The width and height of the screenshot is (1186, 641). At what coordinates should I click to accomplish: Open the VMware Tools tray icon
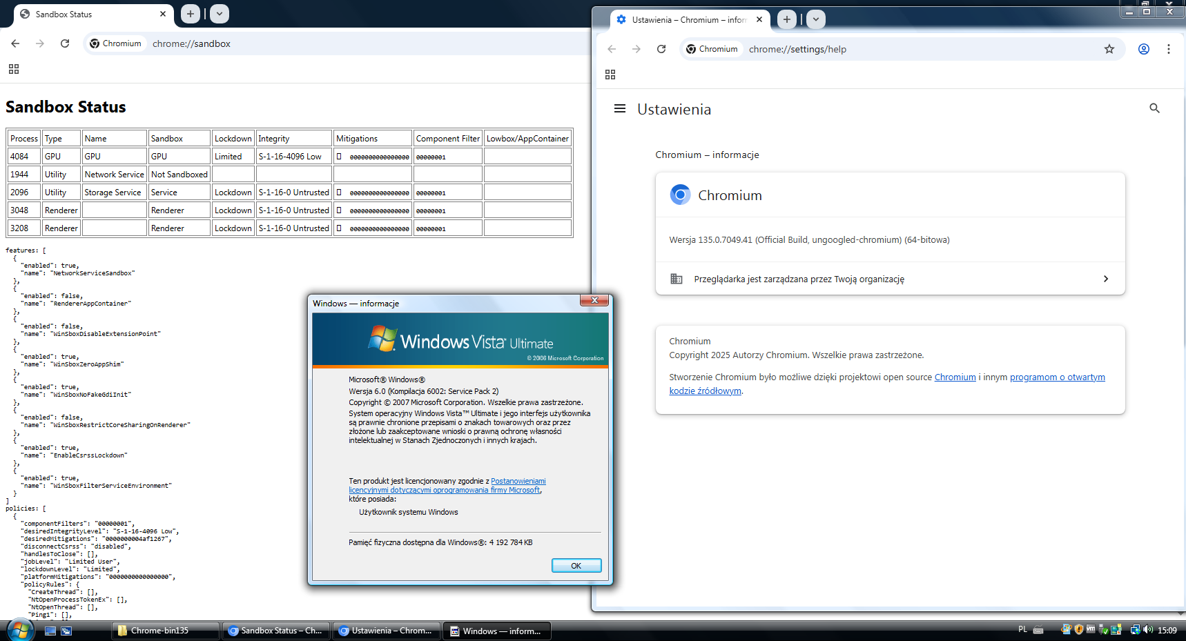pos(1091,629)
